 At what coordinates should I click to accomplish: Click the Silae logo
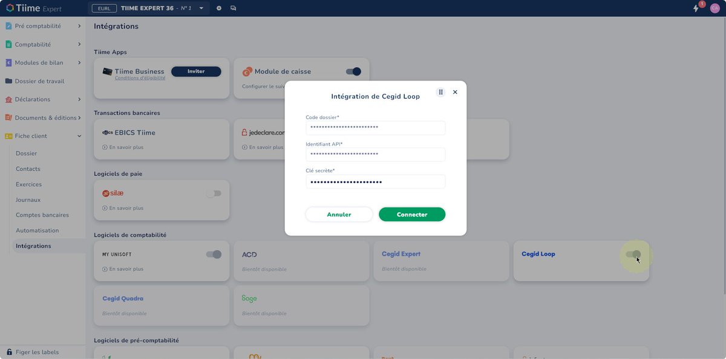[113, 193]
